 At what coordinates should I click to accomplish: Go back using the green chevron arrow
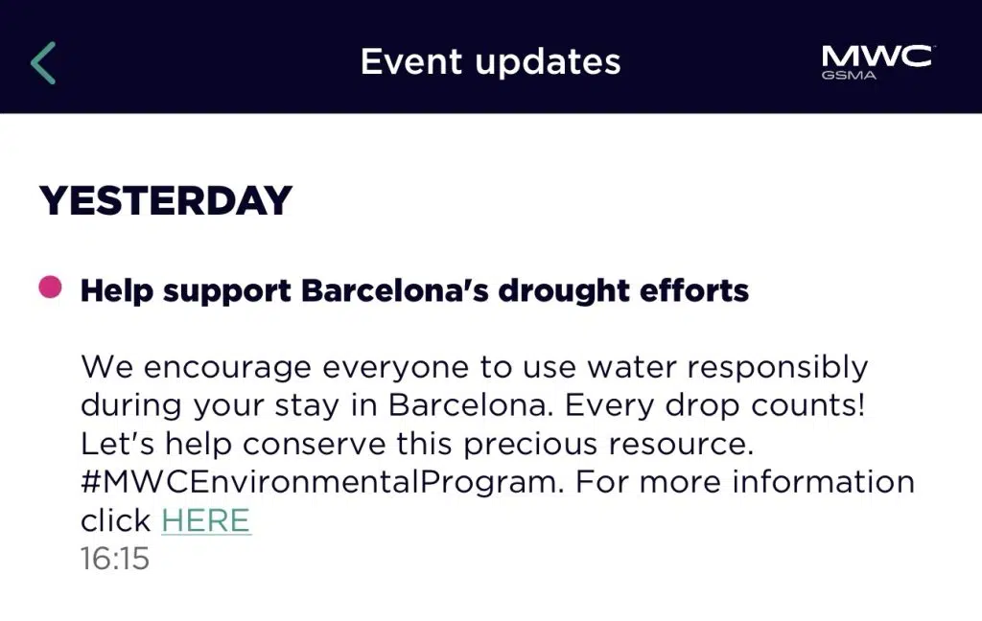[43, 62]
